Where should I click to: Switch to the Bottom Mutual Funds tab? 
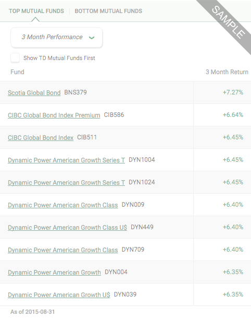[108, 11]
